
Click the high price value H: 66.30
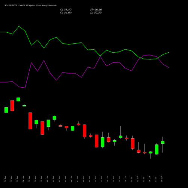coord(96,10)
